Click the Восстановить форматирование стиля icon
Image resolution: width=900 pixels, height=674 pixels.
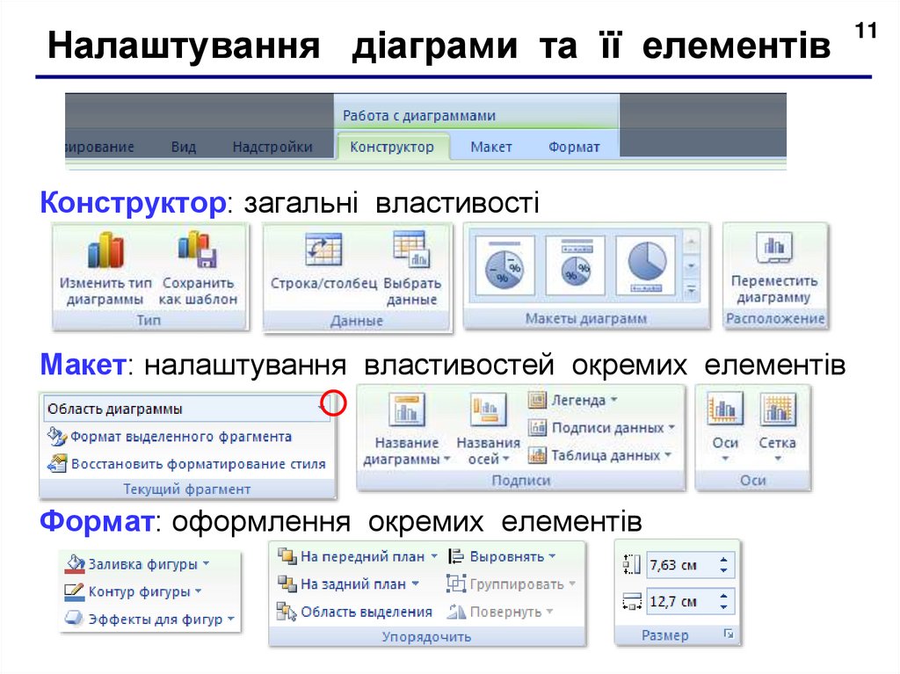tap(57, 463)
